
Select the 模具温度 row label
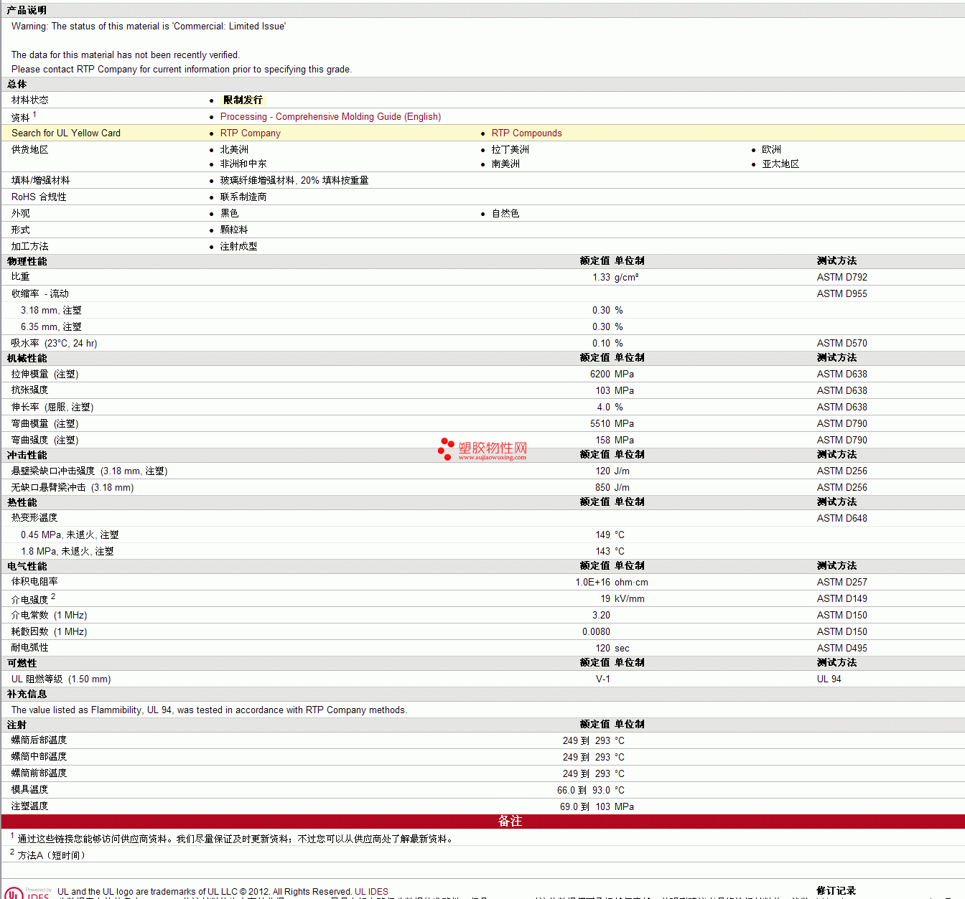29,789
